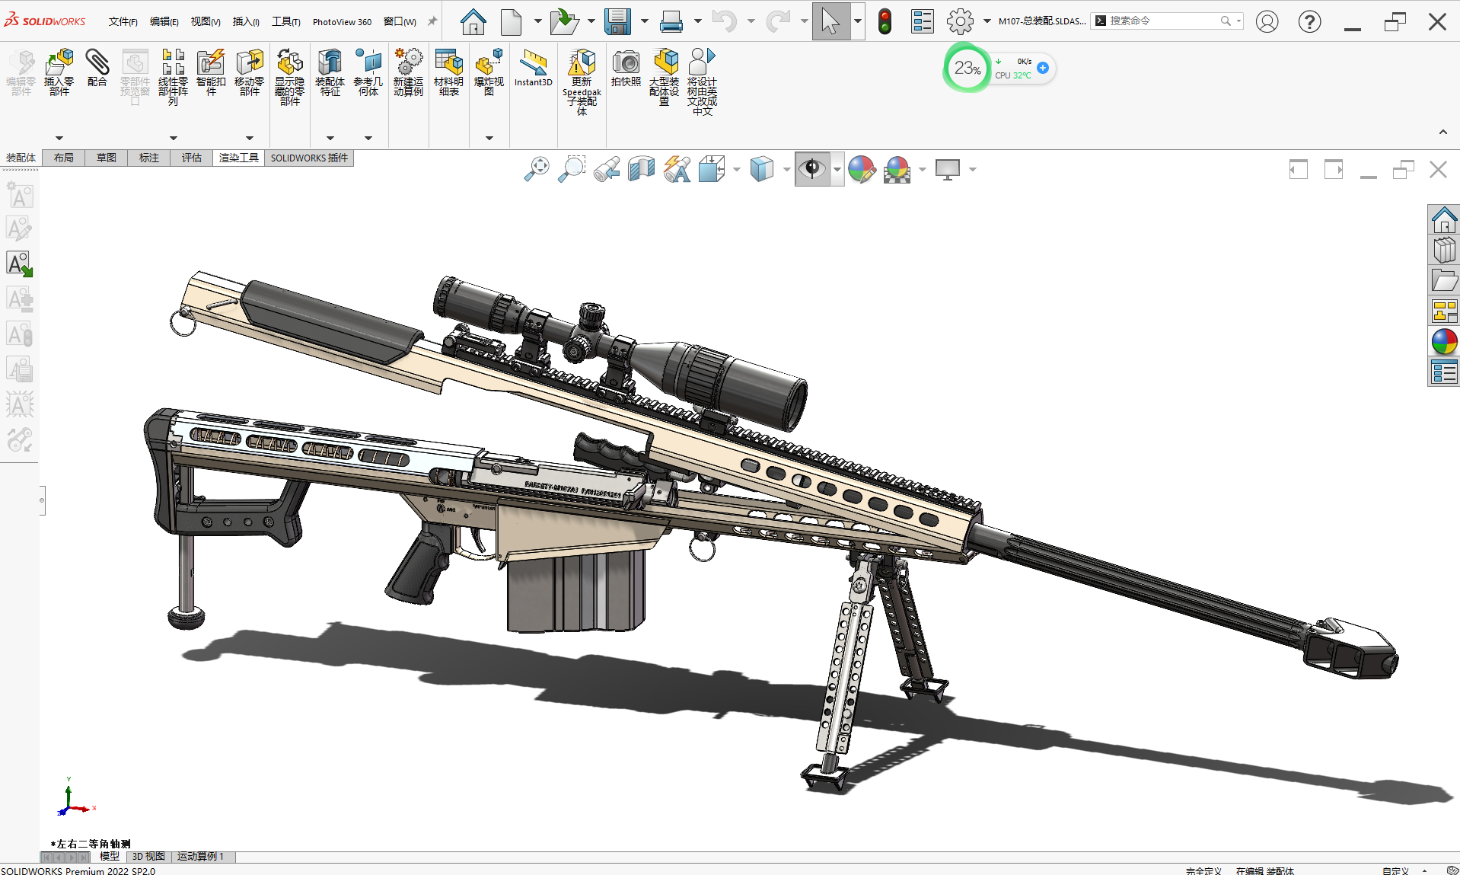The width and height of the screenshot is (1460, 875).
Task: Create a New Motion Study (新建运动算例)
Action: coord(409,72)
